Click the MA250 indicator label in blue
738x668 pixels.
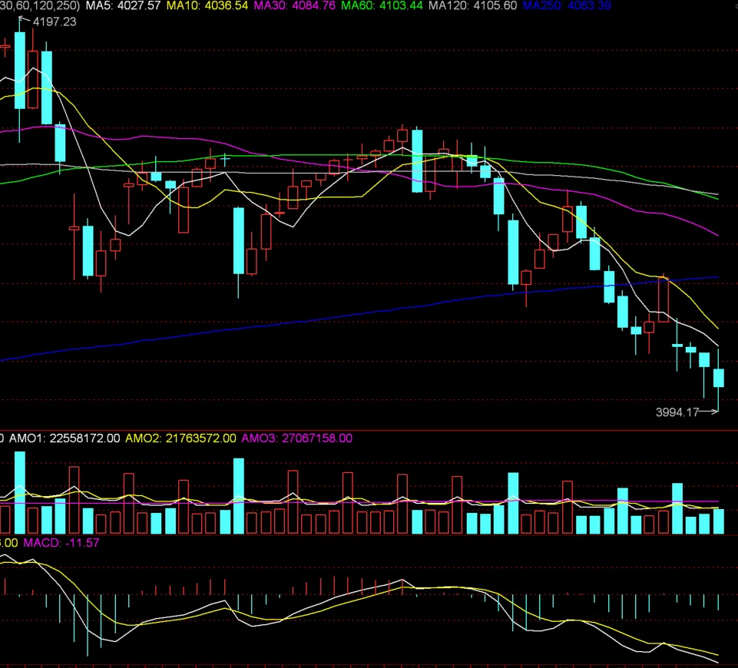coord(567,5)
